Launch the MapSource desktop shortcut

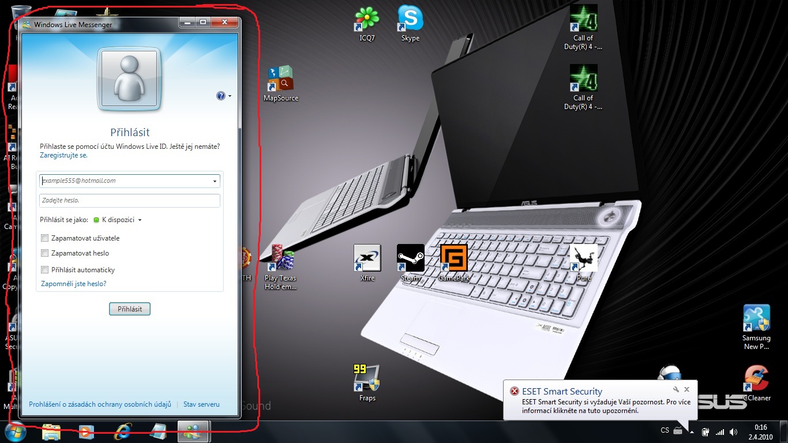point(281,80)
